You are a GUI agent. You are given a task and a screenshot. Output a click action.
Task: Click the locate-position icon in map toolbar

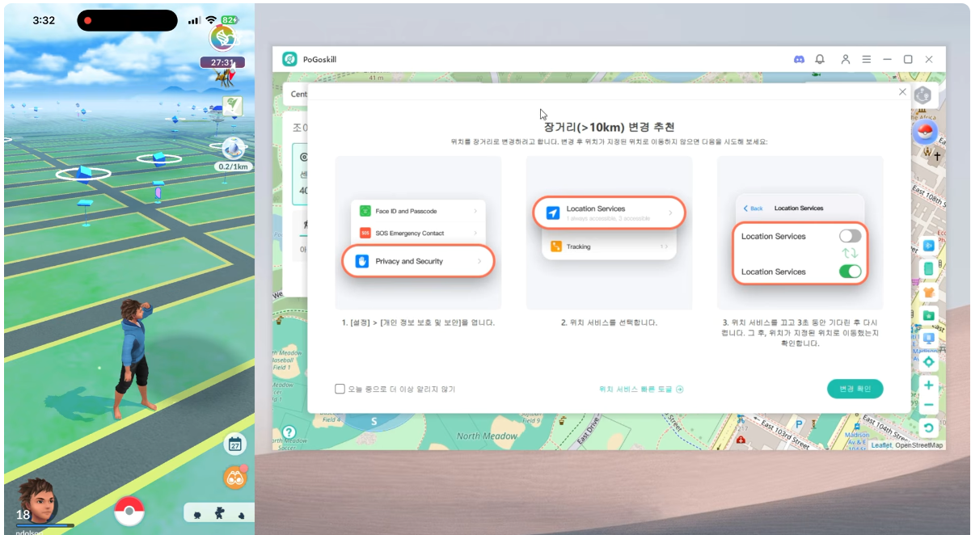[929, 362]
